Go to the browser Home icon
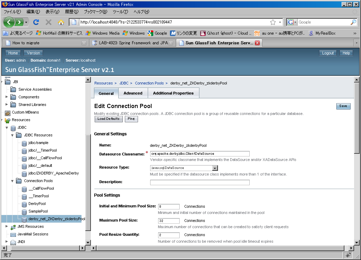The image size is (361, 260). [61, 22]
